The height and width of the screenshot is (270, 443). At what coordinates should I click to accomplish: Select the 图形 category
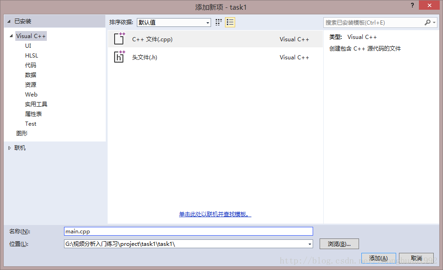click(22, 133)
